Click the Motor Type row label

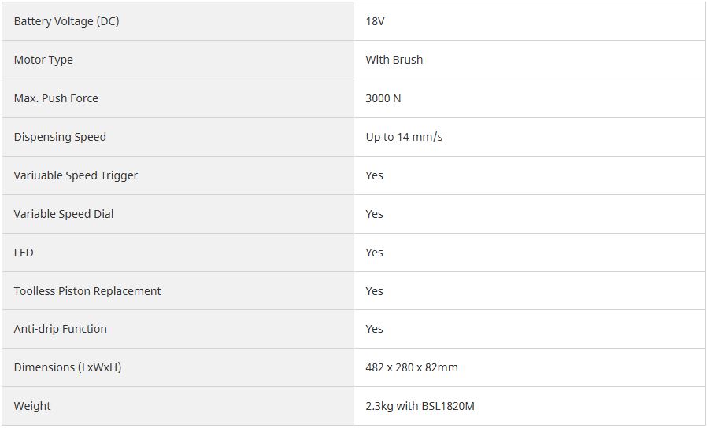point(43,60)
